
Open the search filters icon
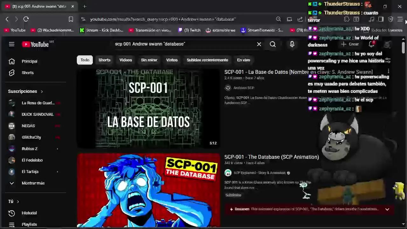point(388,60)
